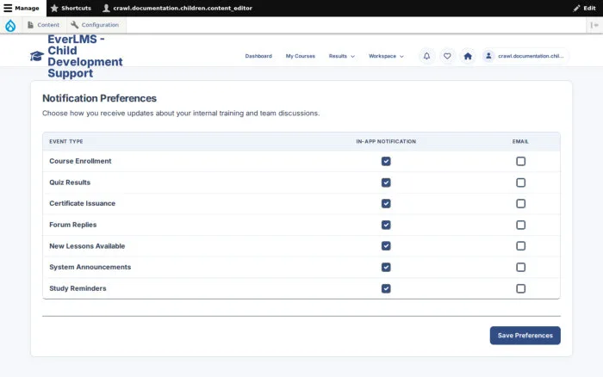603x377 pixels.
Task: Turn on email Study Reminders
Action: pos(520,288)
